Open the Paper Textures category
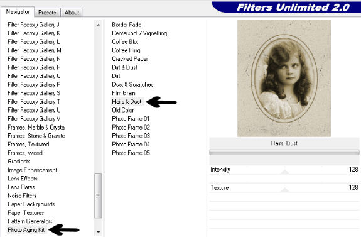 pyautogui.click(x=26, y=212)
